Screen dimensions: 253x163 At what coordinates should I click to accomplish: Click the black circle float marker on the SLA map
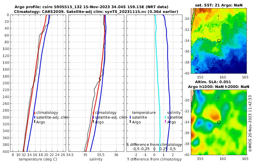pos(219,122)
